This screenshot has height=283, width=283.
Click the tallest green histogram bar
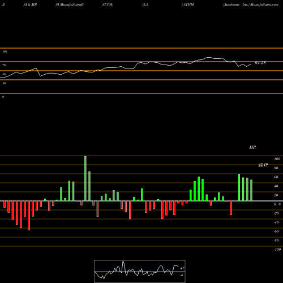[85, 178]
